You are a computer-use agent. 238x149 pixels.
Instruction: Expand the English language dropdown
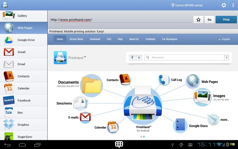[x=224, y=39]
